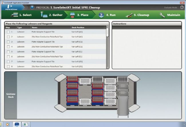Check step 4 RoboRack Tips checkbox
186x127 pixels.
click(8, 47)
